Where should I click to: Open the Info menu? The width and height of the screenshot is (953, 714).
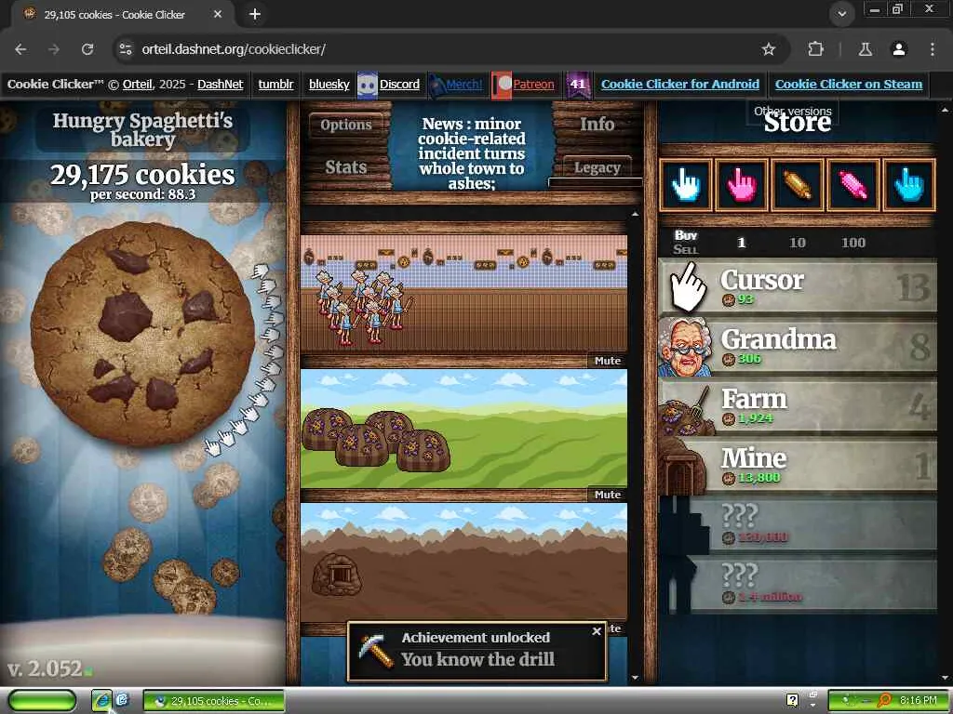point(597,124)
